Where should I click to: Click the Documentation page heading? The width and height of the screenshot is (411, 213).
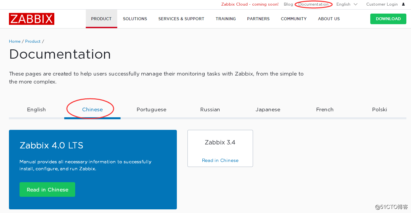tap(60, 54)
